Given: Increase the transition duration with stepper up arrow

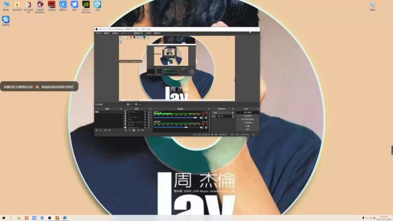Looking at the screenshot, I should tap(233, 115).
